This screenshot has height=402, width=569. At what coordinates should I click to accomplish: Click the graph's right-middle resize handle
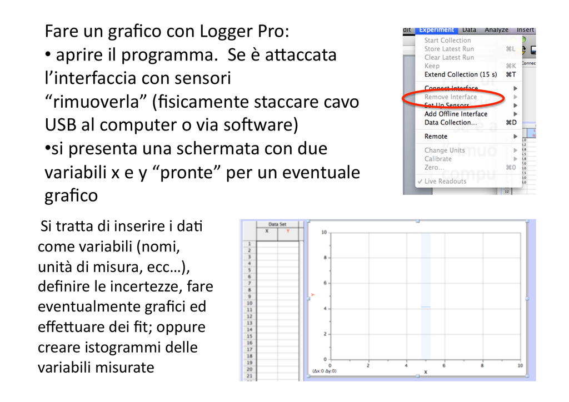(x=527, y=298)
